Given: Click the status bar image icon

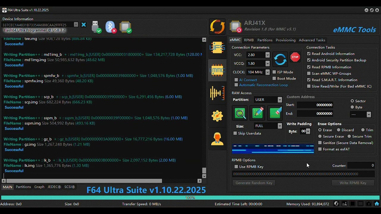Looking at the screenshot, I should pyautogui.click(x=344, y=204).
